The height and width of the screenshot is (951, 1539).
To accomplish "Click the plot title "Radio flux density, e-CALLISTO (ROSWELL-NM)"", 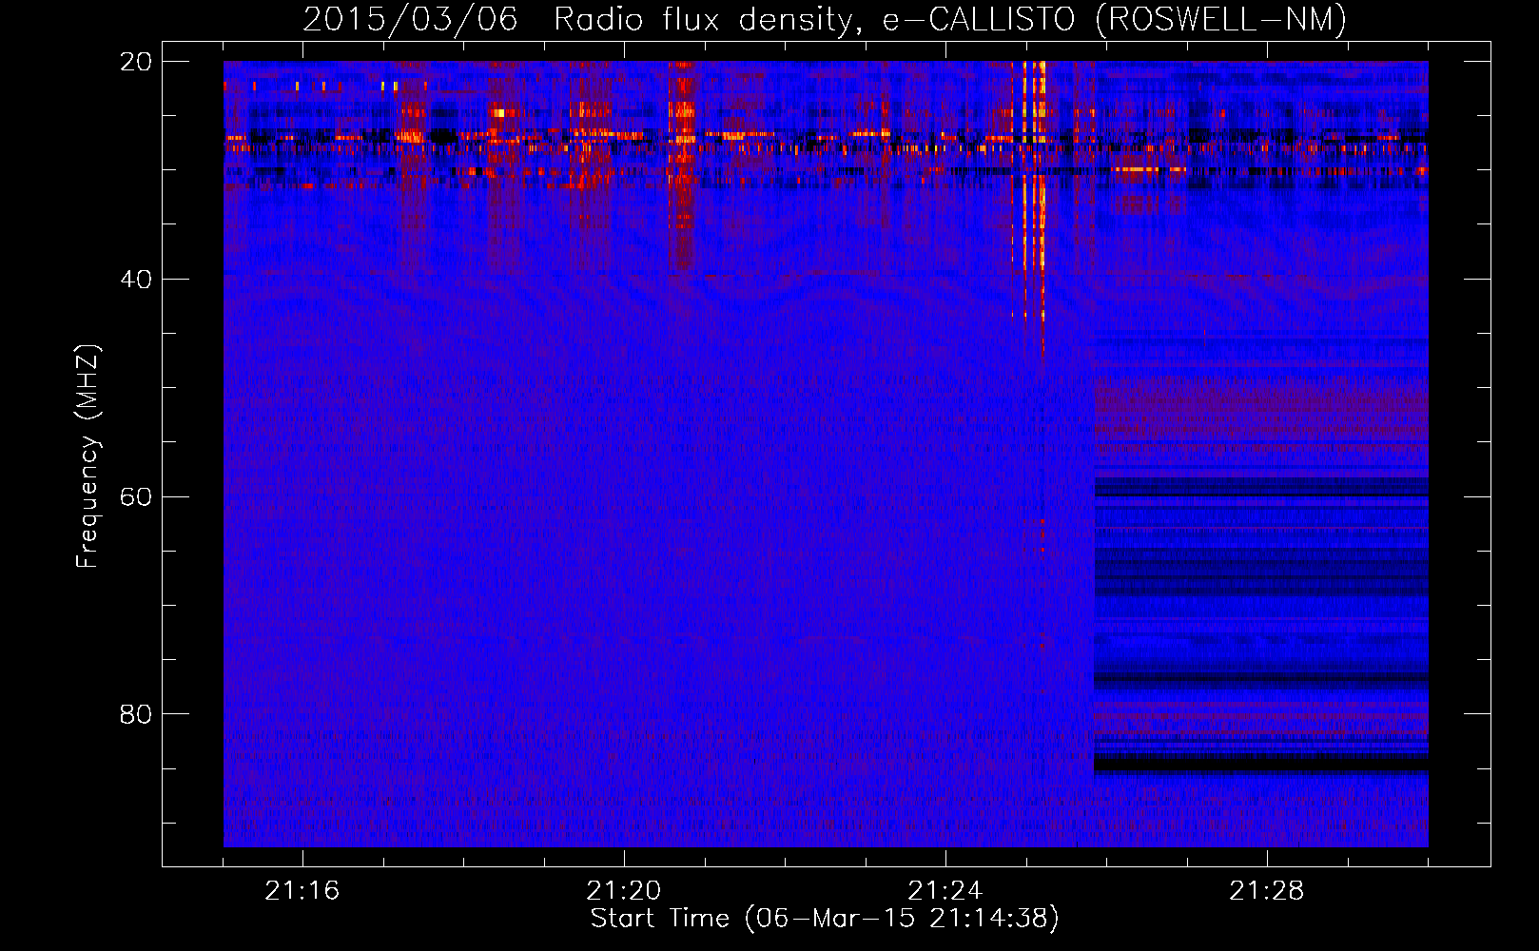I will (950, 19).
